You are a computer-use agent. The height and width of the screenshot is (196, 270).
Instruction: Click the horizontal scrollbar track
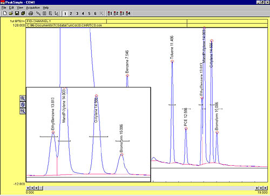(149, 188)
